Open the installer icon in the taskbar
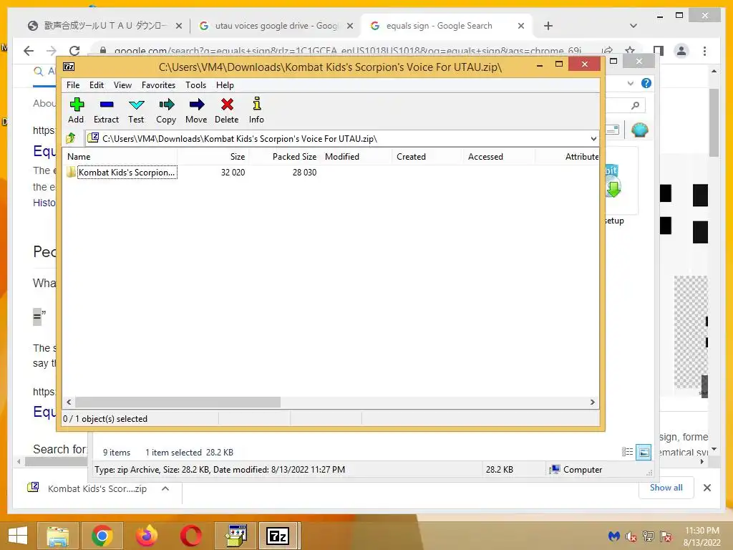The height and width of the screenshot is (550, 733). coord(236,536)
